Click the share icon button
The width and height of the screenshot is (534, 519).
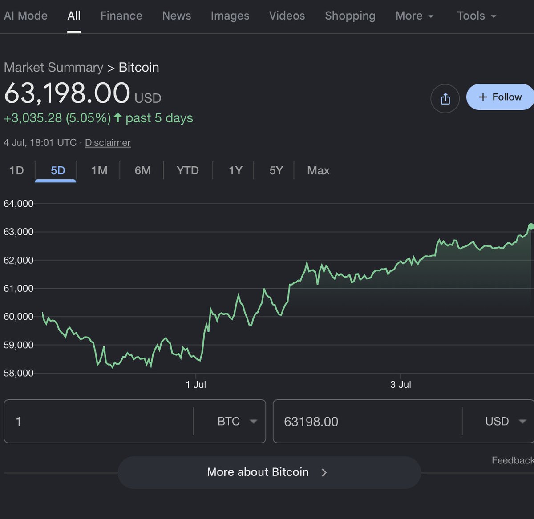(x=445, y=98)
